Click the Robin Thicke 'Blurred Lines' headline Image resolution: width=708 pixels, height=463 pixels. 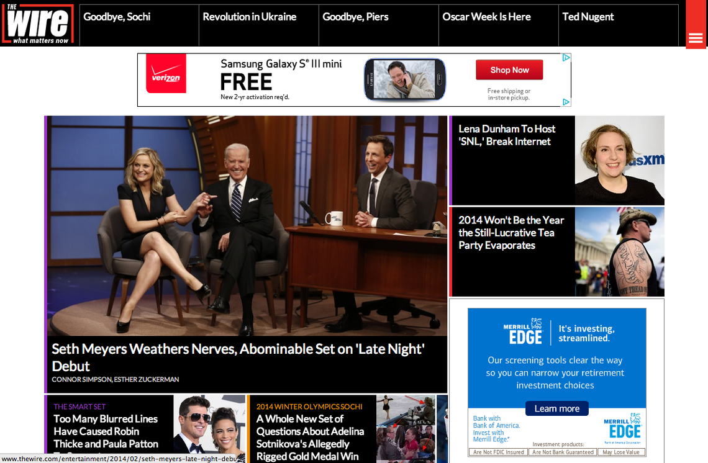pos(107,431)
